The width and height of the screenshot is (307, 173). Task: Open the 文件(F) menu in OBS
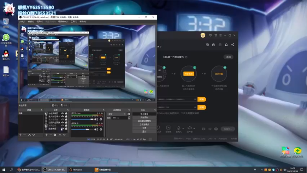tap(22, 22)
